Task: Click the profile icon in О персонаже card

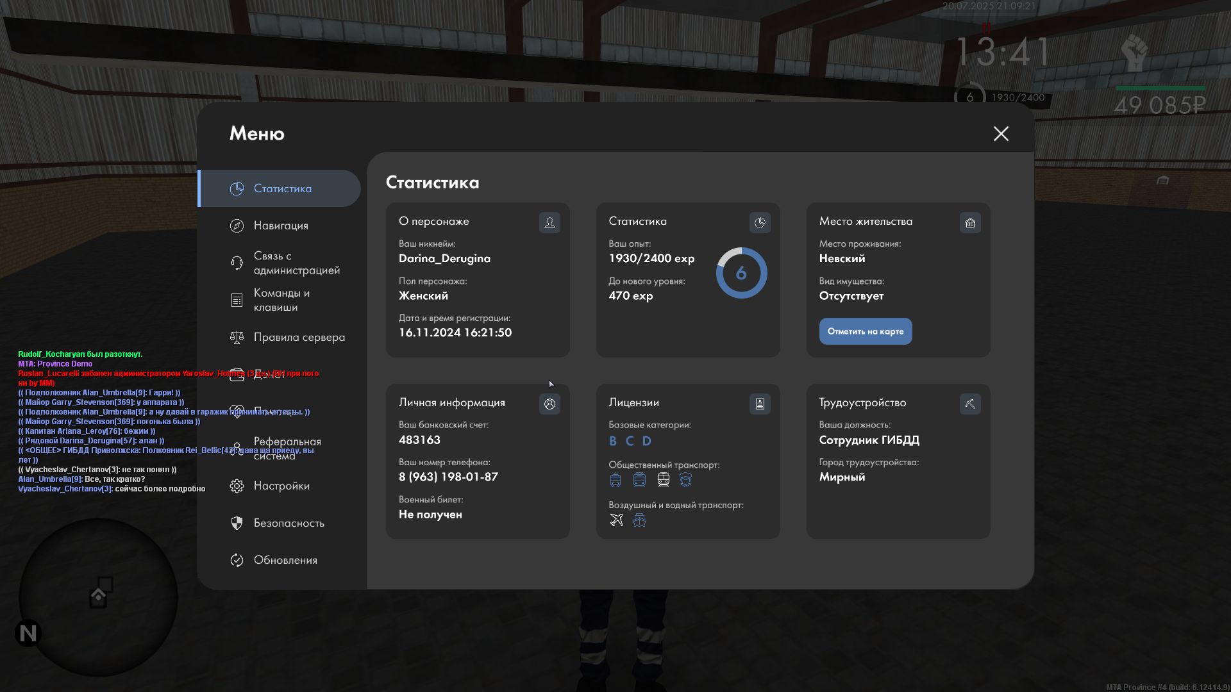Action: [549, 222]
